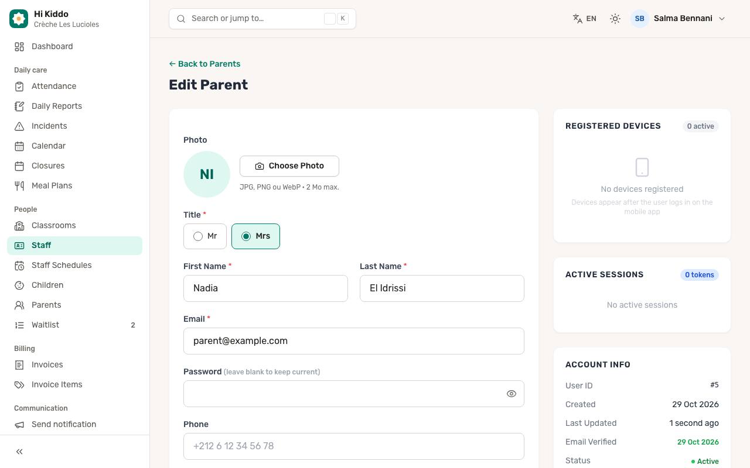750x468 pixels.
Task: Click the 0 active devices badge
Action: point(700,126)
